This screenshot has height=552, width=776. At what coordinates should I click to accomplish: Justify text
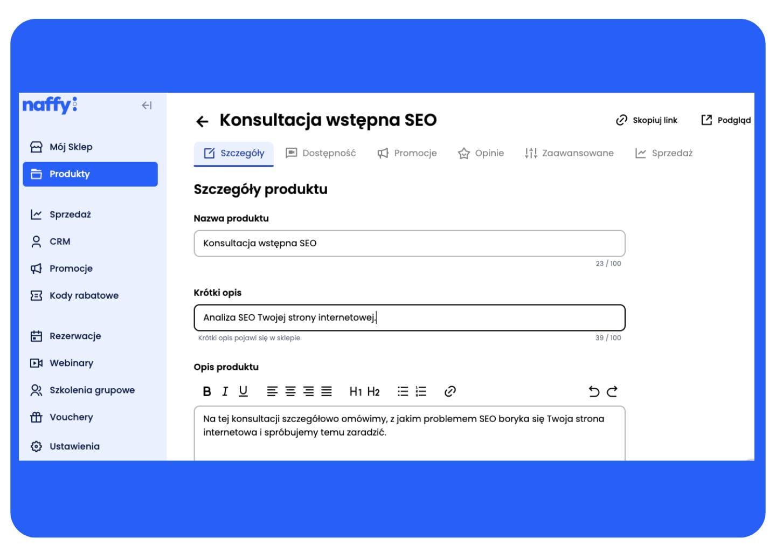(x=327, y=391)
